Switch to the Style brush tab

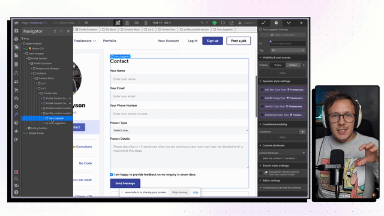pyautogui.click(x=264, y=23)
